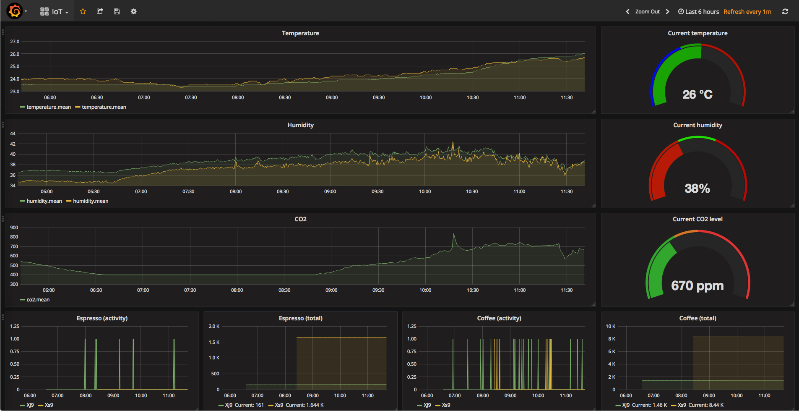Mark the IoT dashboard as favorite
The height and width of the screenshot is (411, 799).
83,11
